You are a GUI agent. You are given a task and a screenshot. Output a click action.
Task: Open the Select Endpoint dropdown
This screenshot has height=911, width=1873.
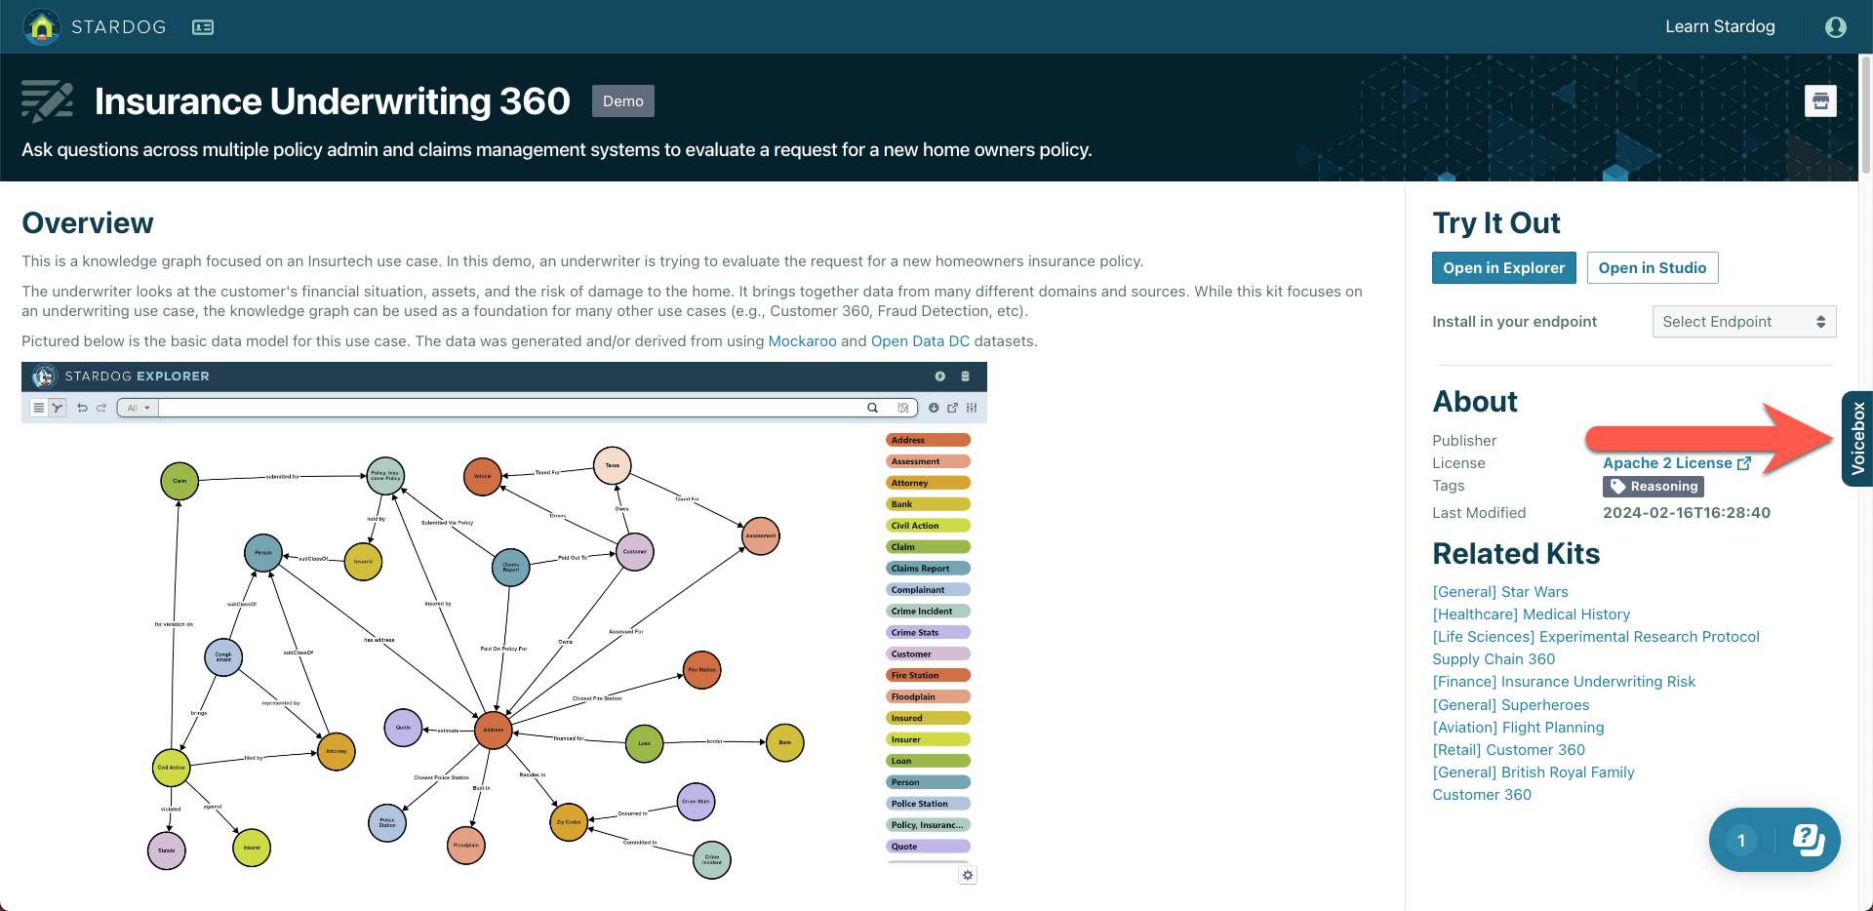coord(1744,322)
